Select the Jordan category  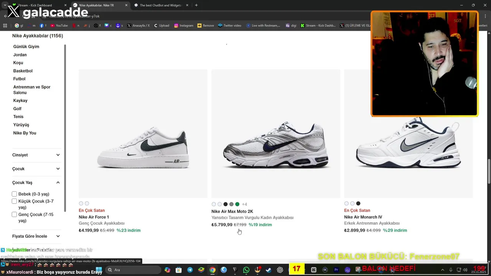point(20,55)
